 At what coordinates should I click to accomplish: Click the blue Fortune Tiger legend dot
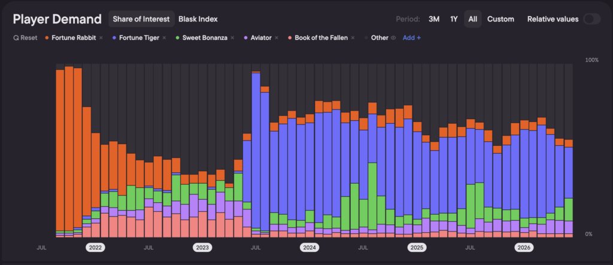(x=114, y=38)
